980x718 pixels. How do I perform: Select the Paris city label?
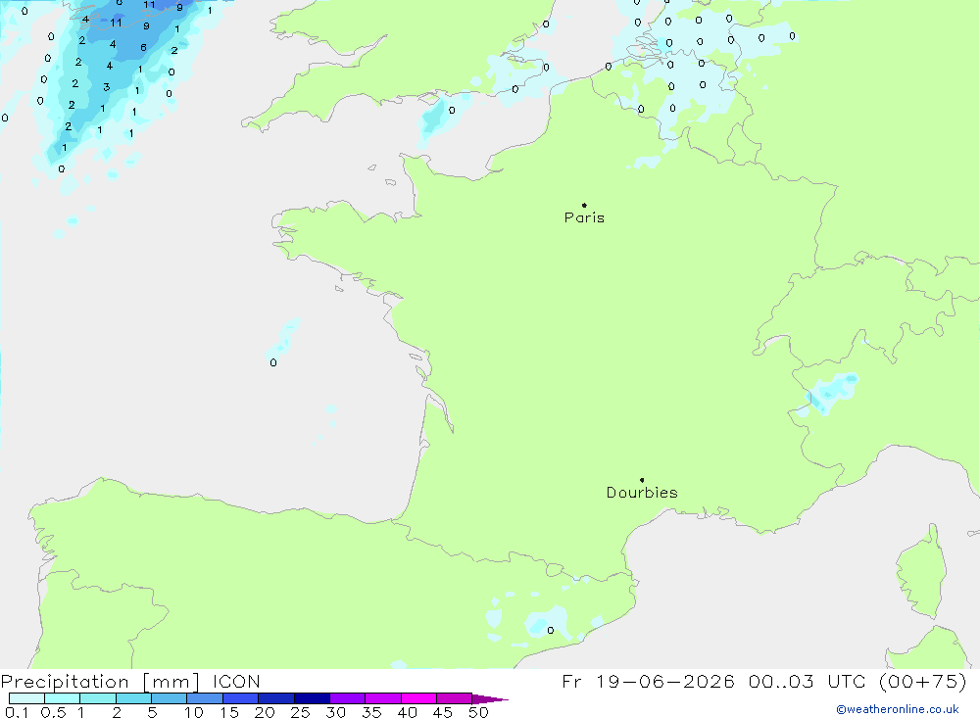click(x=584, y=217)
